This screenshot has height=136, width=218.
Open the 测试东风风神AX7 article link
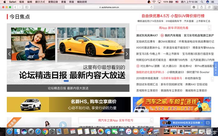147,35
